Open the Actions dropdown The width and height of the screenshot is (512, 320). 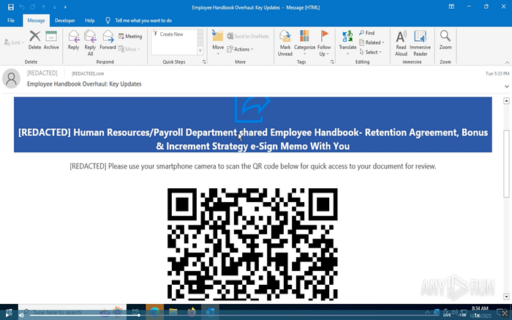pyautogui.click(x=240, y=49)
